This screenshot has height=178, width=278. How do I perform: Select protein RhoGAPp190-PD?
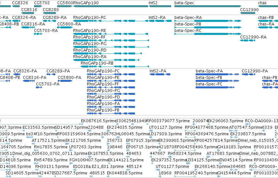103,97
